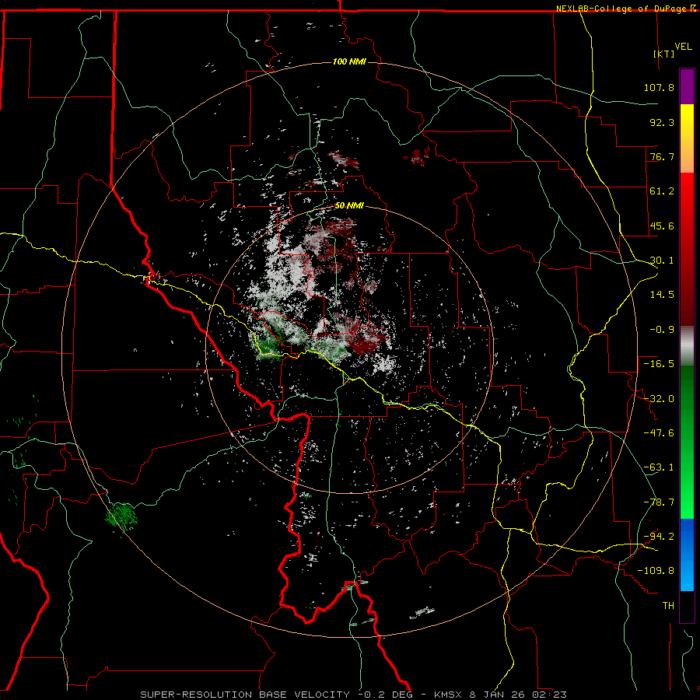Select the 45.6 knot legend value

tap(662, 226)
